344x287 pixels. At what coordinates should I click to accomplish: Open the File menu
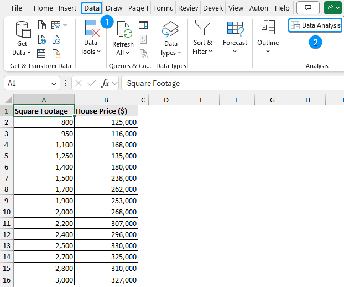17,8
